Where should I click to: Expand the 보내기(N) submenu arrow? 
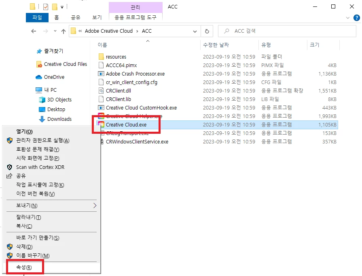coord(95,205)
